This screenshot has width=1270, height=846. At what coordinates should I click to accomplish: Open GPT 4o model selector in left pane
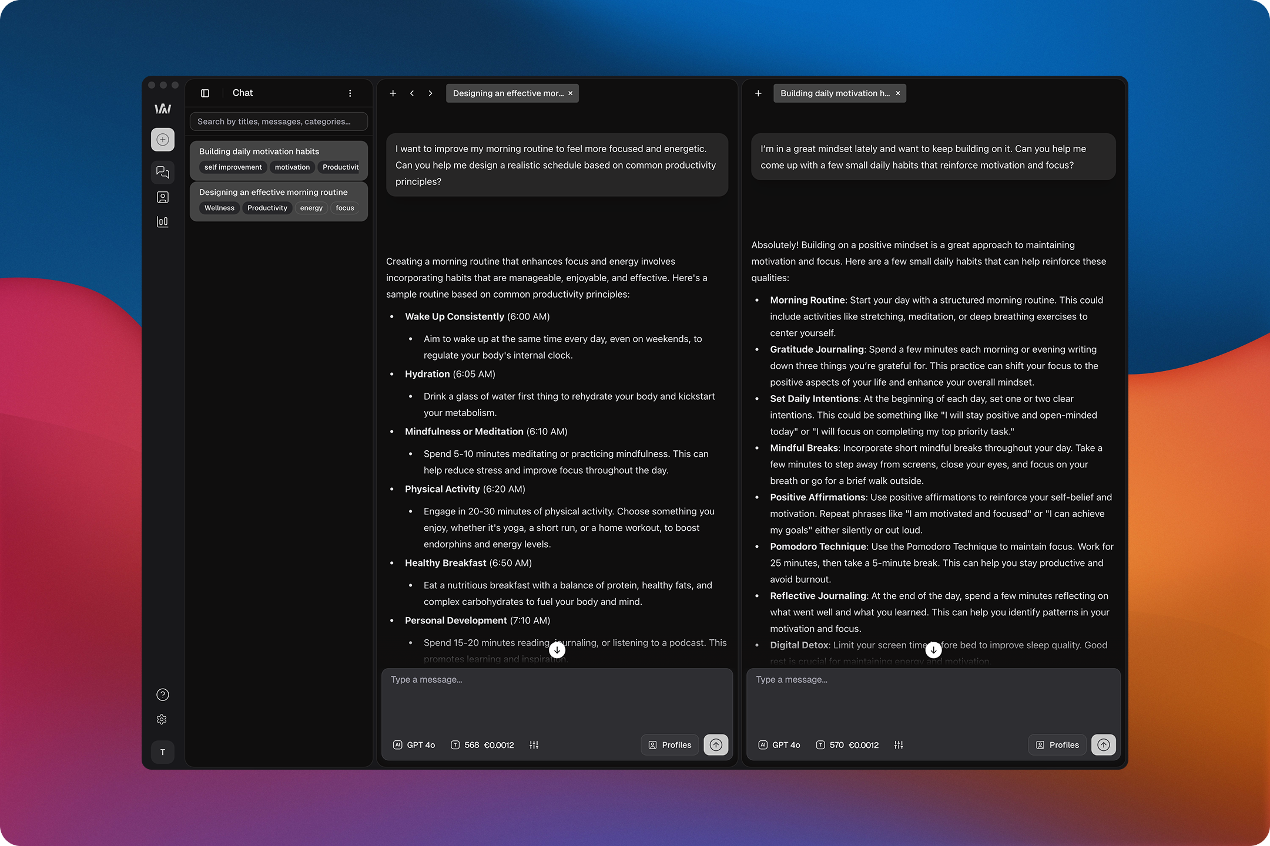414,745
